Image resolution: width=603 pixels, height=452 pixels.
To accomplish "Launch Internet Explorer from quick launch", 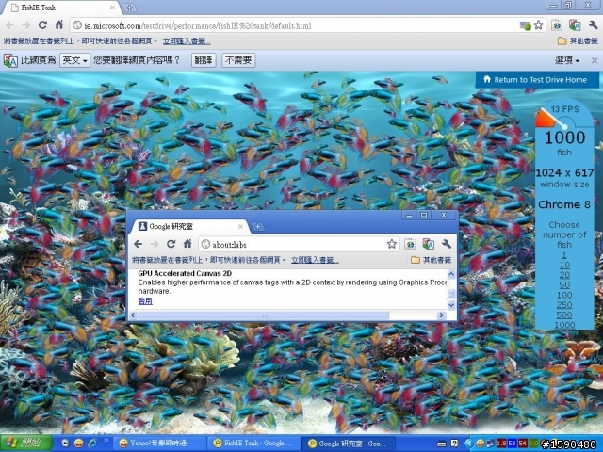I will (92, 444).
